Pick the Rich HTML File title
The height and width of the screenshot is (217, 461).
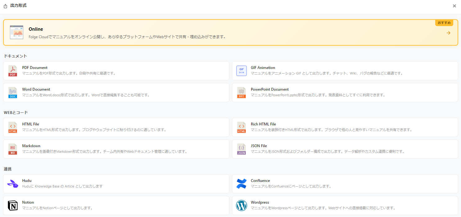(263, 124)
